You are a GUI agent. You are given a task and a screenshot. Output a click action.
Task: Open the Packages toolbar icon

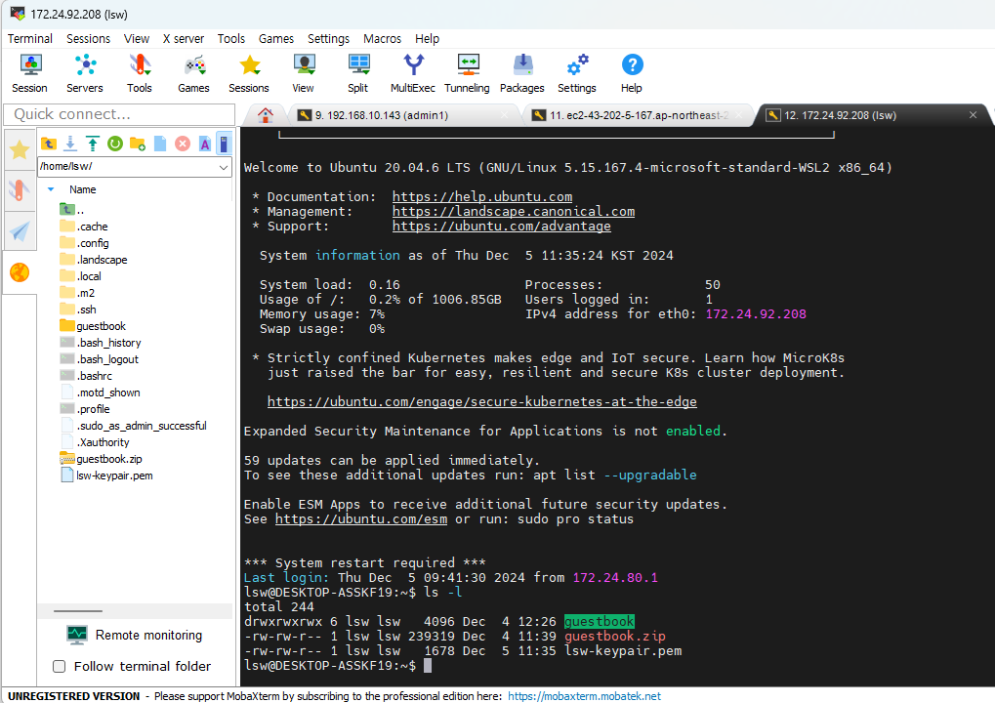521,73
